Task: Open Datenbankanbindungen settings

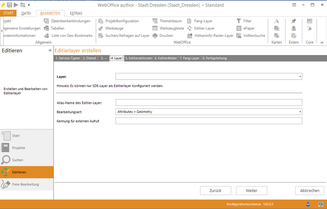Action: tap(70, 21)
